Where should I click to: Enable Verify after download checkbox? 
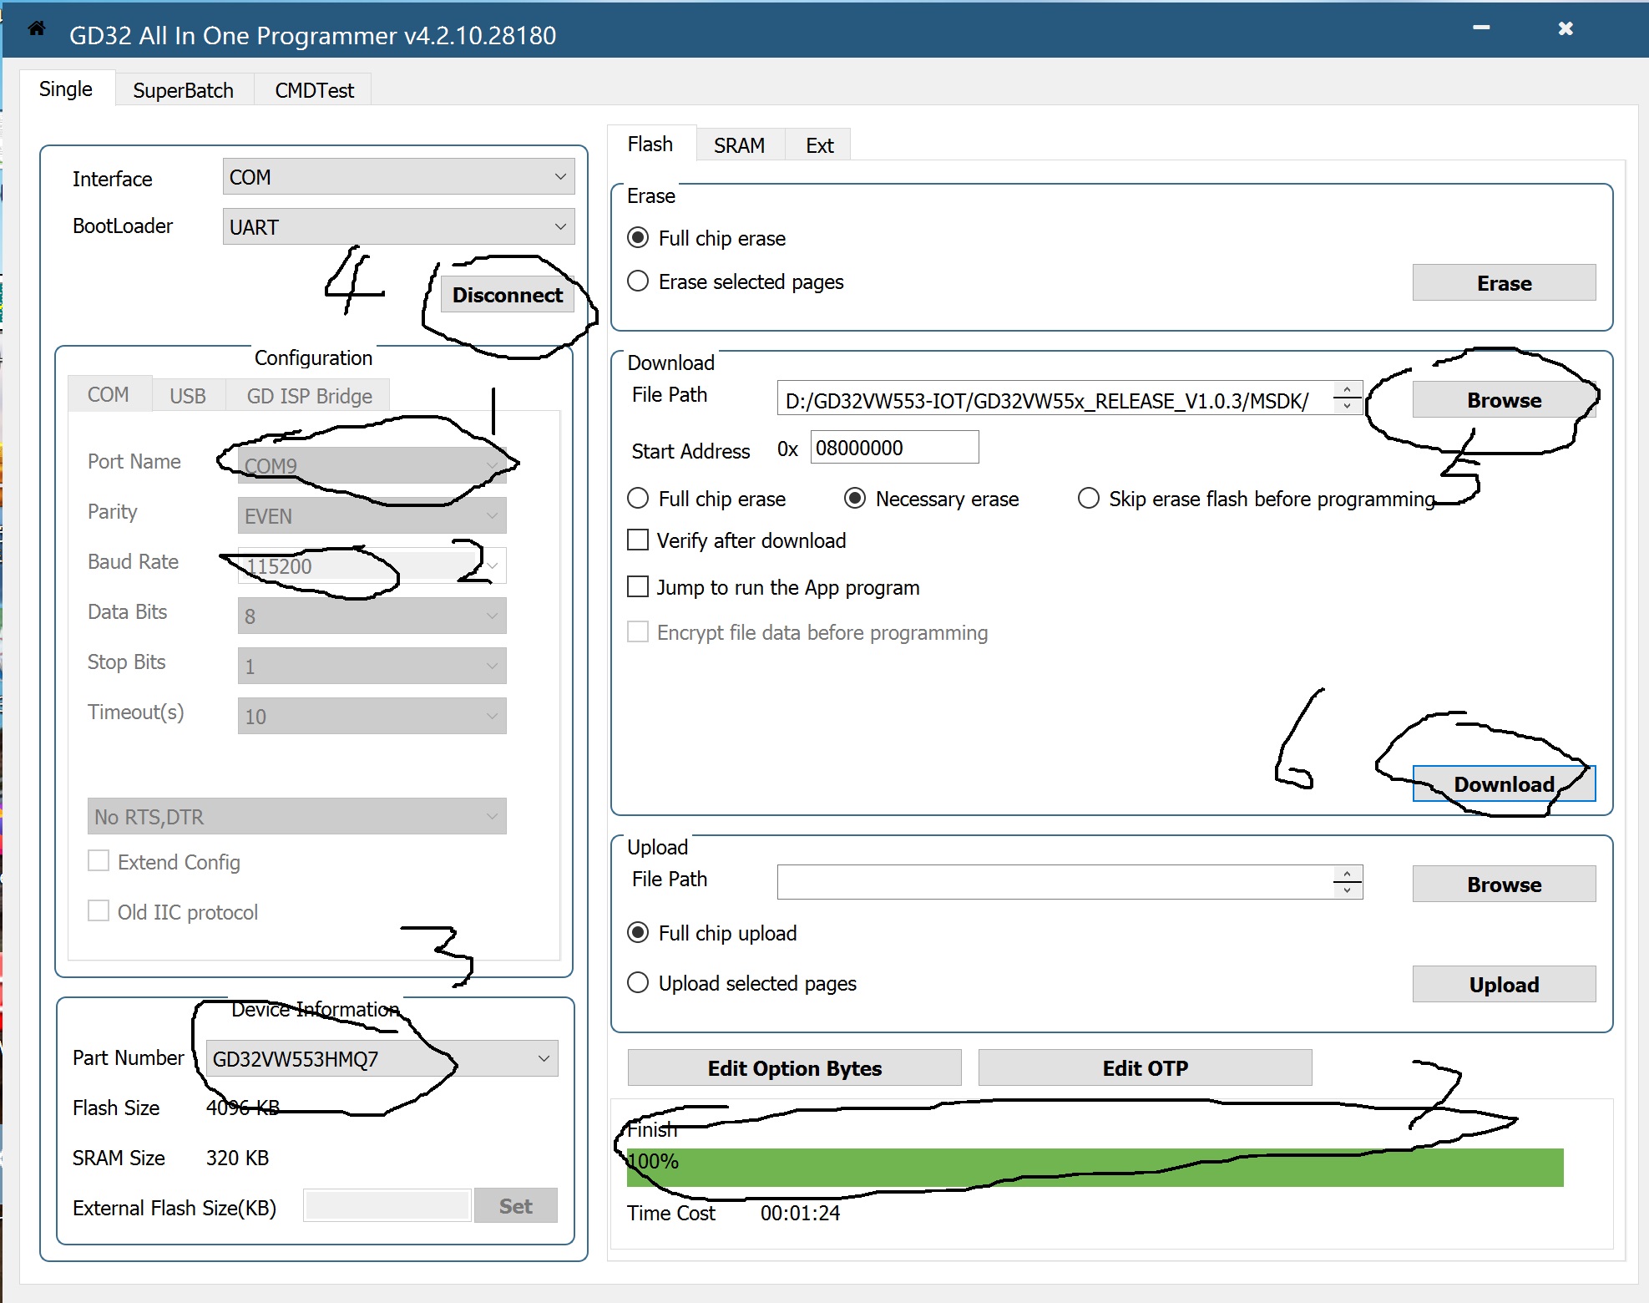[x=638, y=540]
